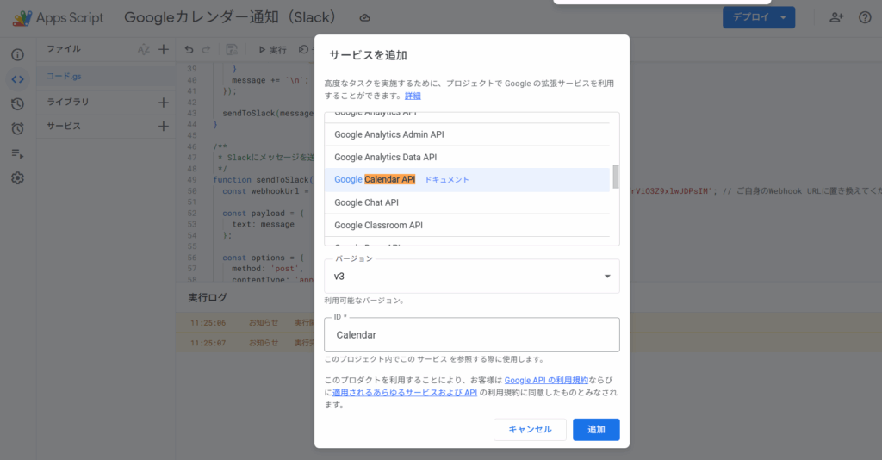Click the ファイル section header
Viewport: 882px width, 460px height.
click(x=64, y=49)
